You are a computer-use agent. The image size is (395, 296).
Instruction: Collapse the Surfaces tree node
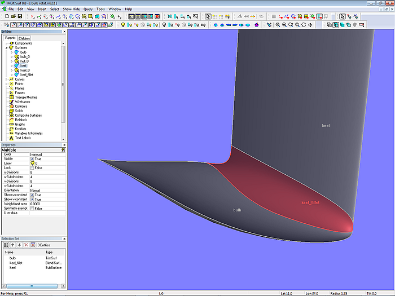tap(6, 48)
